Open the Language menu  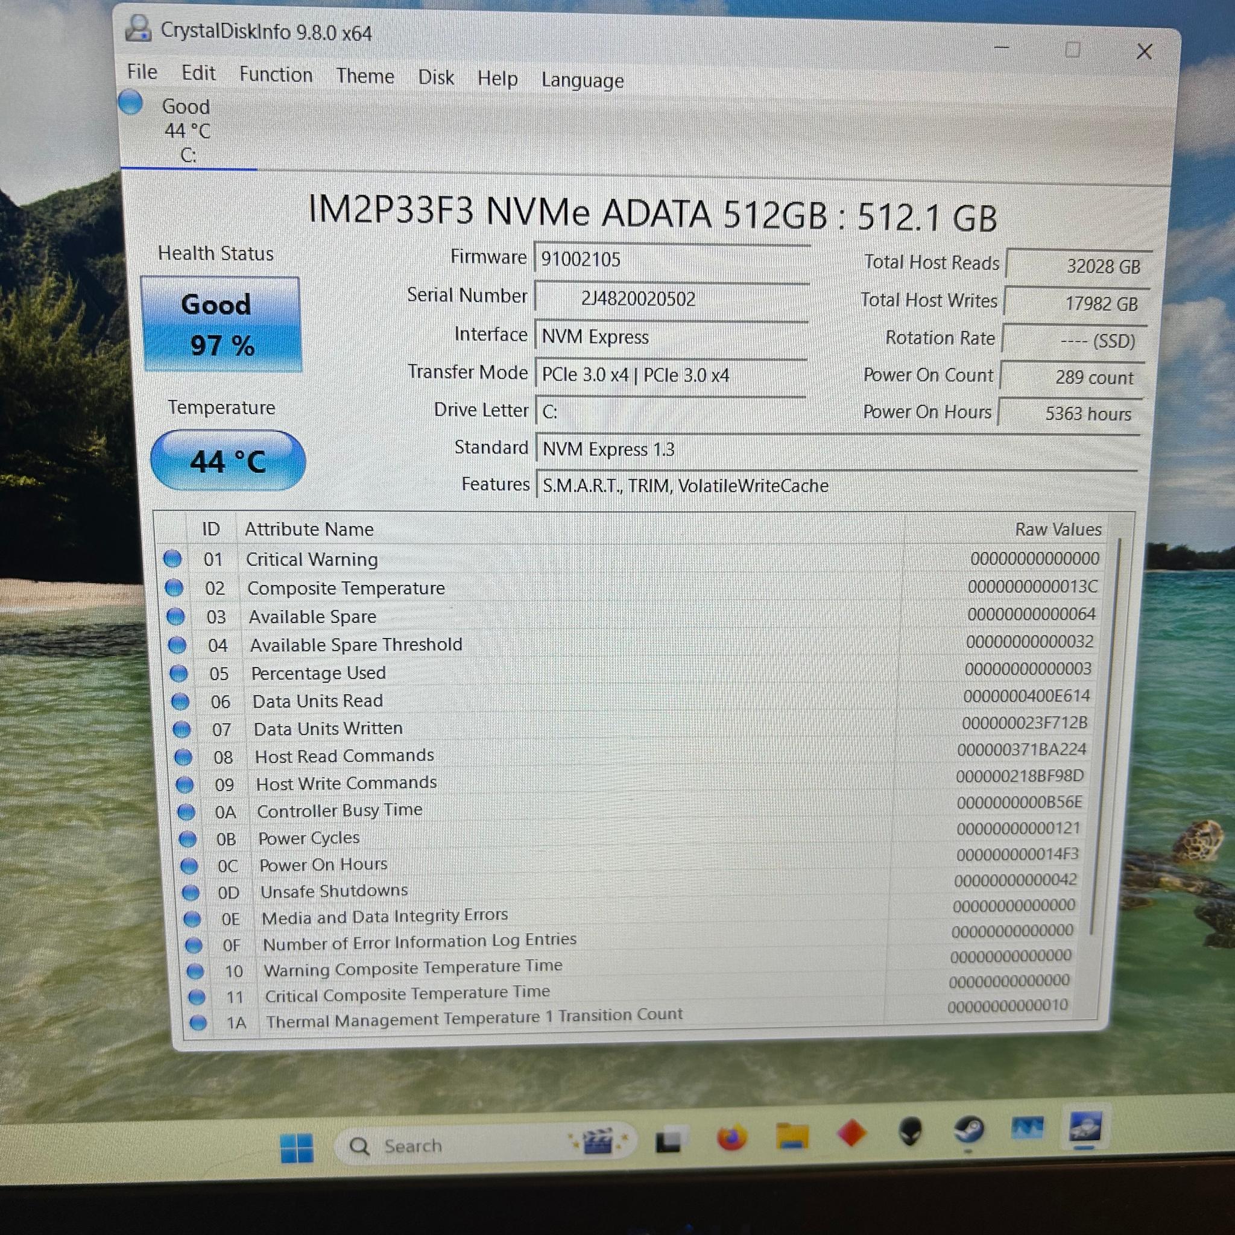coord(583,81)
